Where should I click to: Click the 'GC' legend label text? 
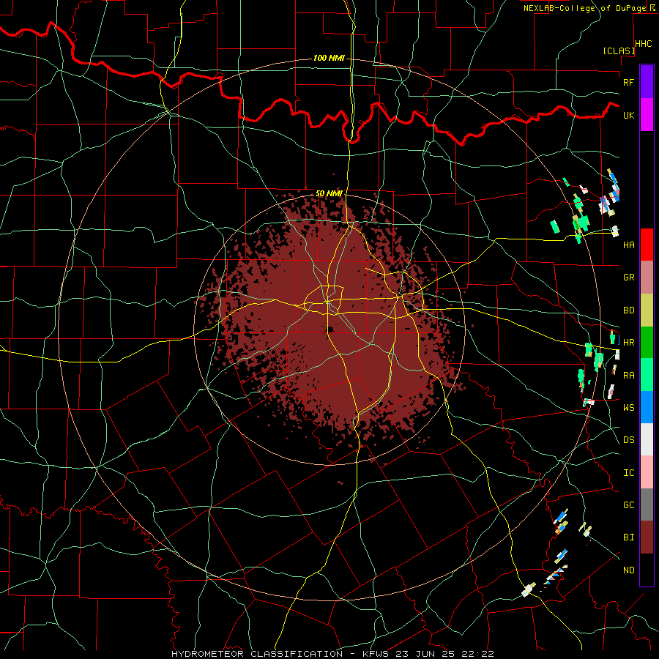[628, 505]
